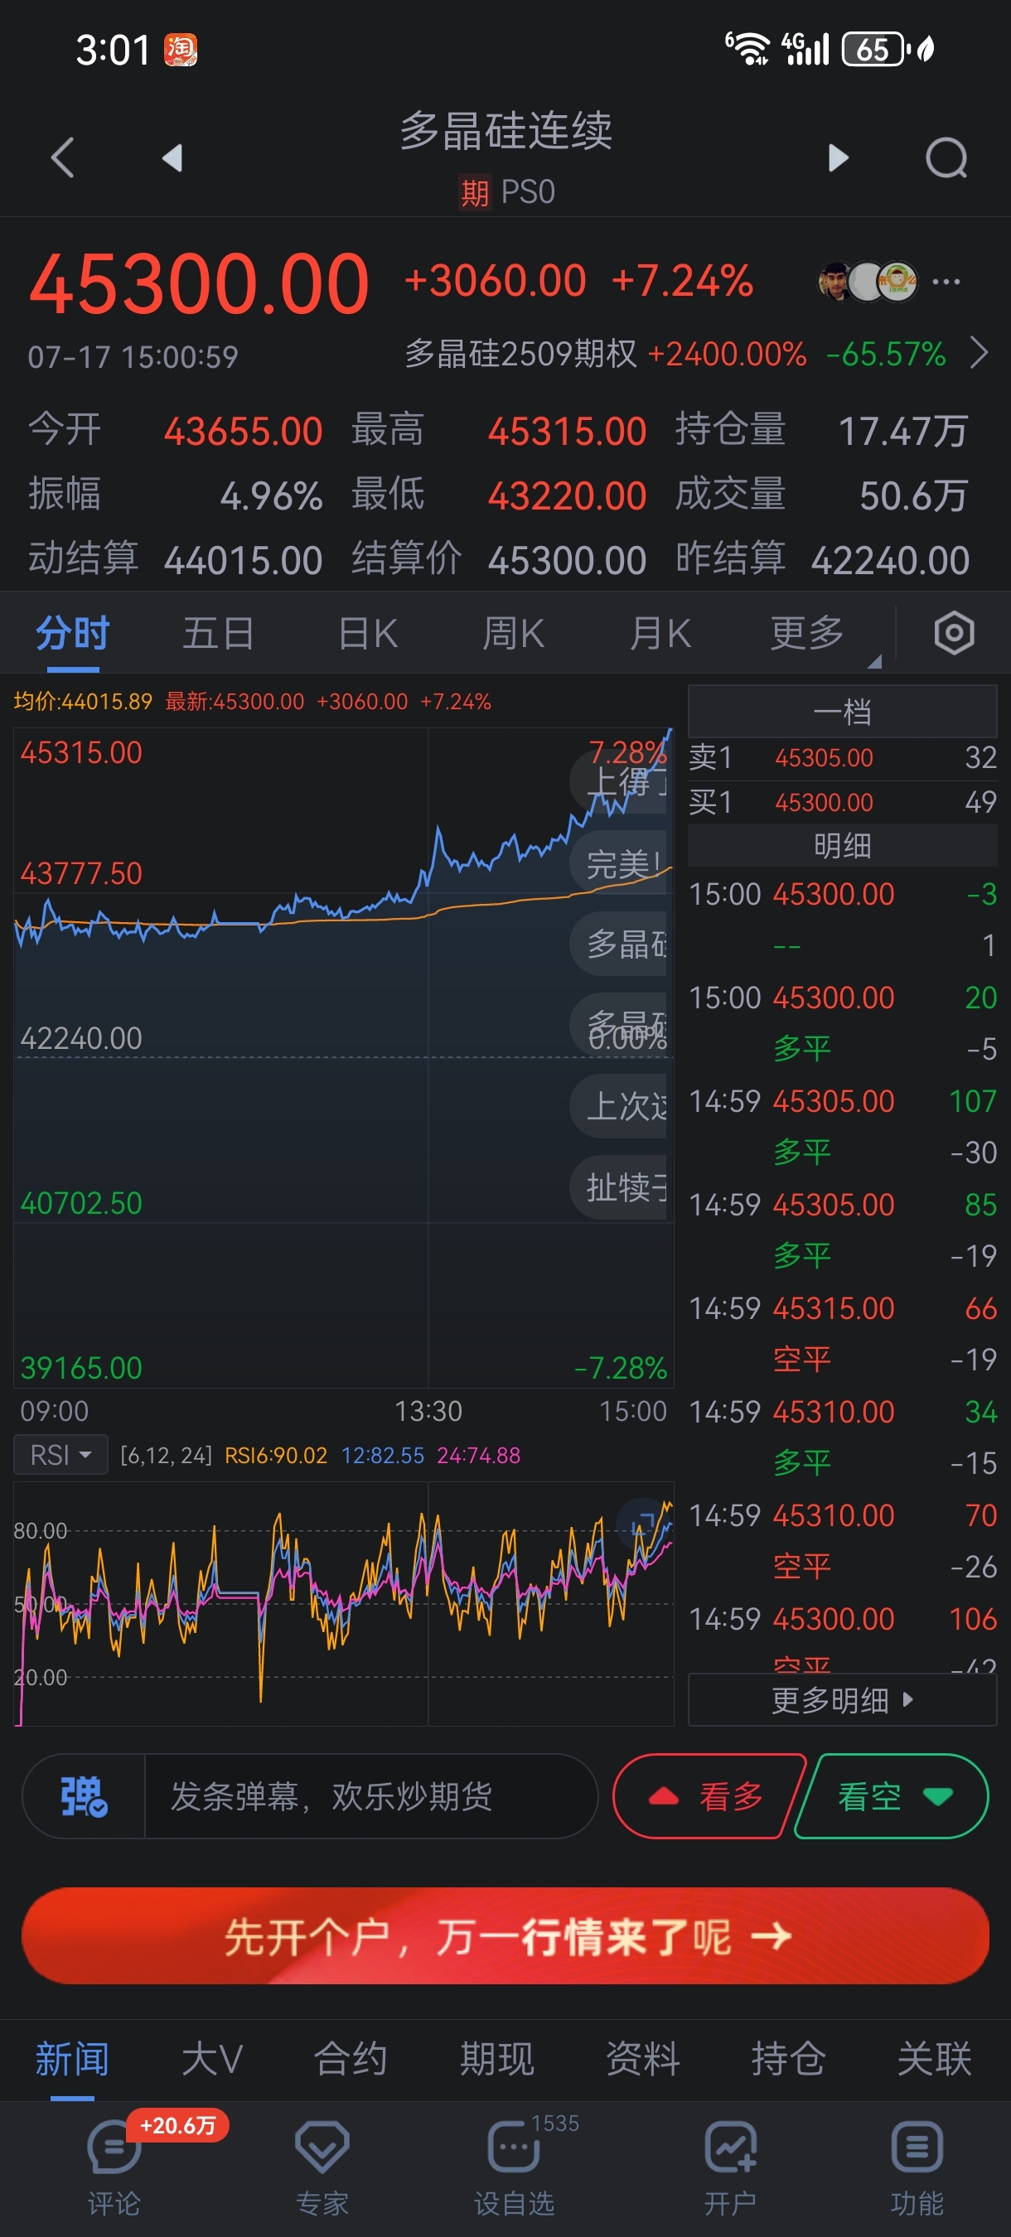Screen dimensions: 1011x2237
Task: Tap the Wi-Fi icon in status bar
Action: (747, 49)
